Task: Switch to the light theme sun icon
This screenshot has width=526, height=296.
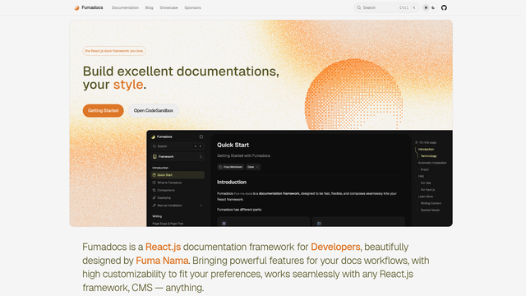Action: pos(426,7)
